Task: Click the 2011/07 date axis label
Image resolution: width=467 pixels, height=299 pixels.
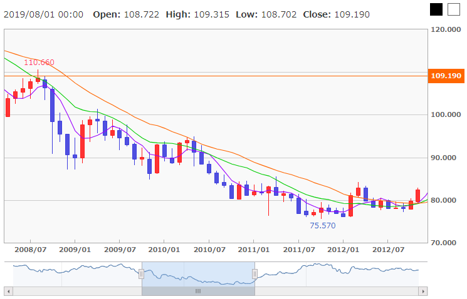Action: 299,250
